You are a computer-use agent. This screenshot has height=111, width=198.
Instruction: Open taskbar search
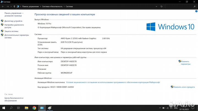pos(11,108)
